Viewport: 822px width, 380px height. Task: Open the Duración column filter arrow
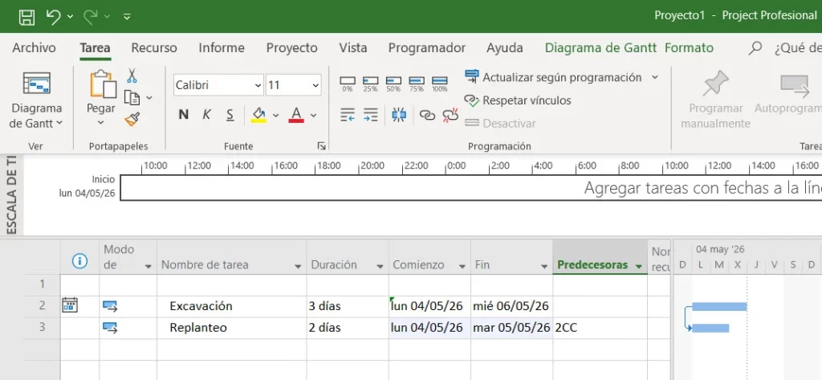[380, 267]
